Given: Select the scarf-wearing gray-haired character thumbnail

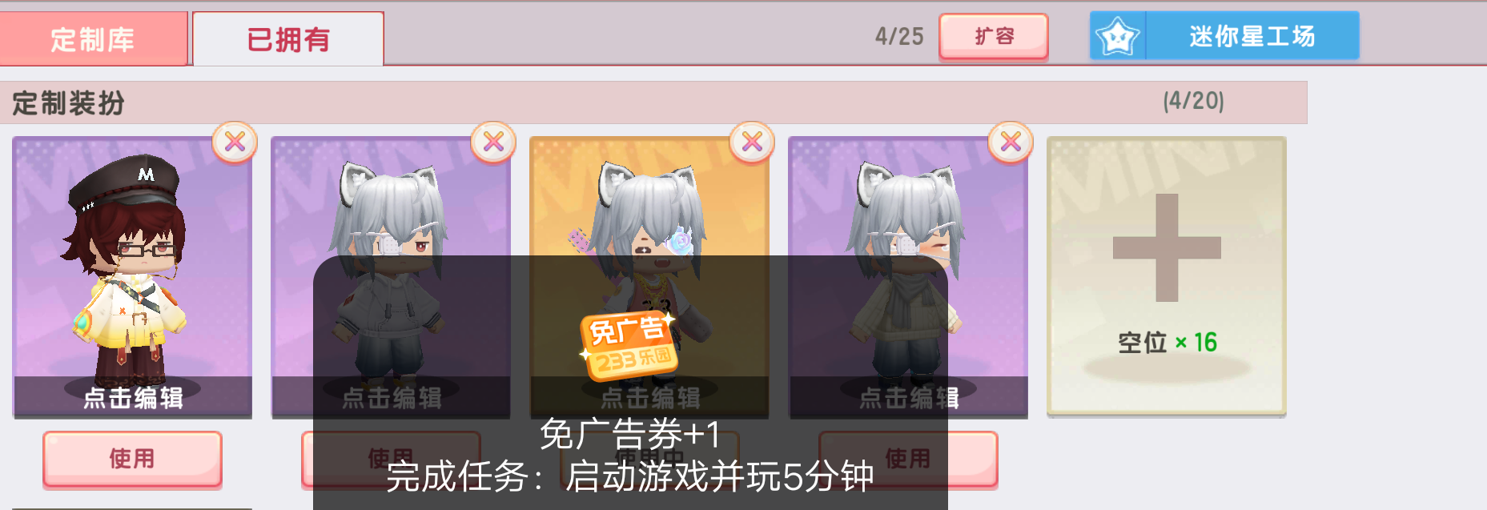Looking at the screenshot, I should 908,277.
